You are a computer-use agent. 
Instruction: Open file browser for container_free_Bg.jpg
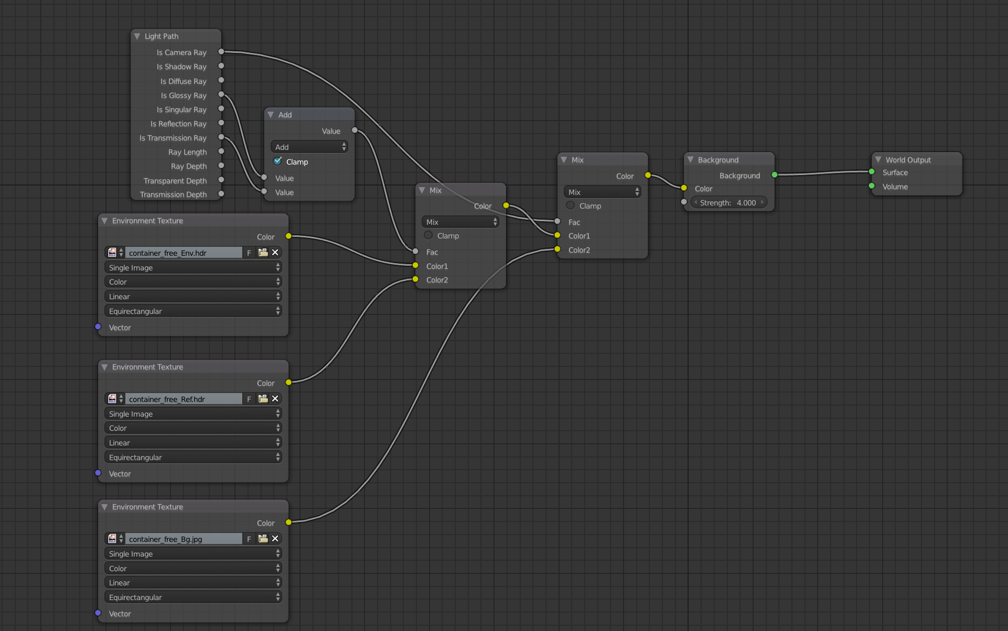click(263, 539)
